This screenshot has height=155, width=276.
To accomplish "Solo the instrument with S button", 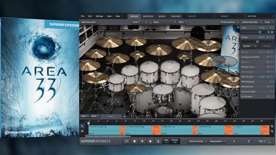I will 269,32.
